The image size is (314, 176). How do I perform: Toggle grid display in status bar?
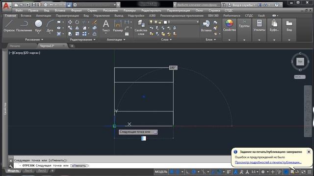[x=172, y=172]
